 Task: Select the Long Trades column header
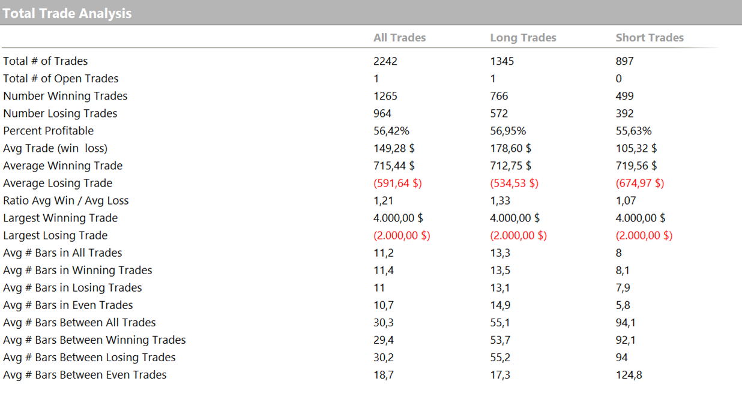[523, 38]
